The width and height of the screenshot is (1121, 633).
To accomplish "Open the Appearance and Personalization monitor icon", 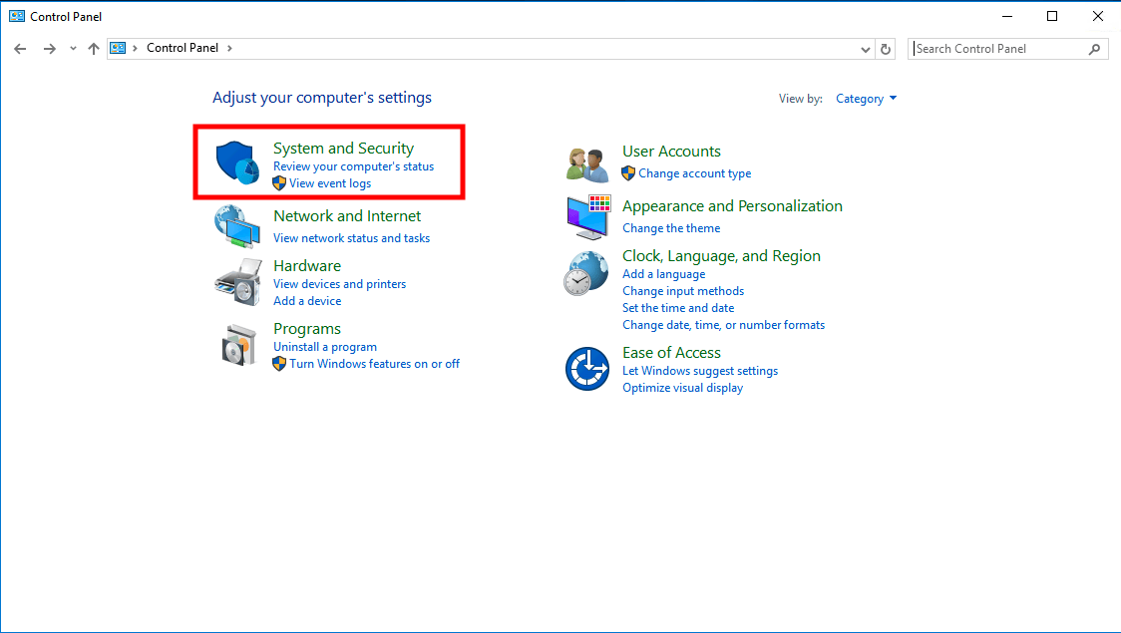I will point(587,216).
